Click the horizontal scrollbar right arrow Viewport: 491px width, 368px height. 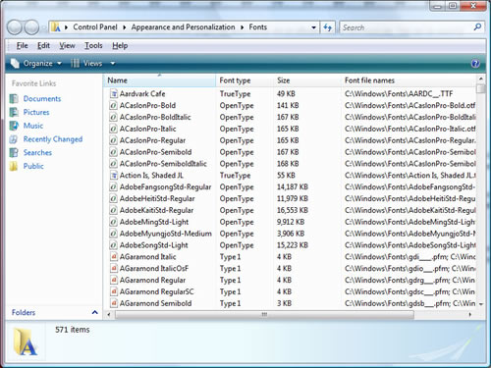point(470,315)
